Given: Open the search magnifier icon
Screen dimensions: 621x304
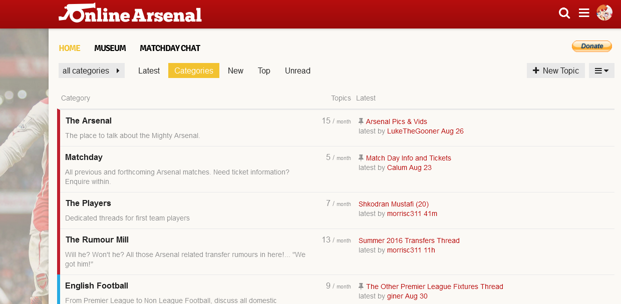Looking at the screenshot, I should click(564, 13).
